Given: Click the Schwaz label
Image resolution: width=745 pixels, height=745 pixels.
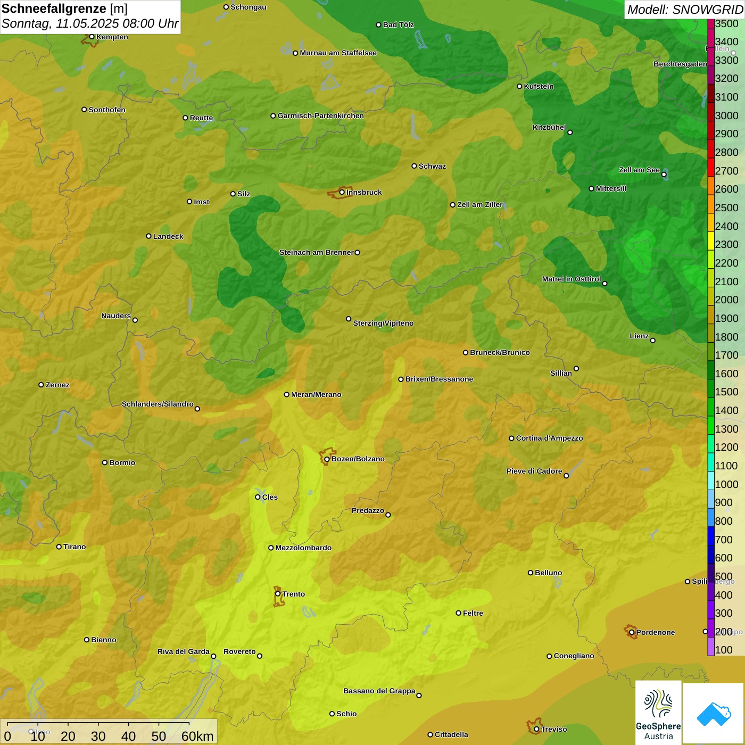Looking at the screenshot, I should (432, 166).
